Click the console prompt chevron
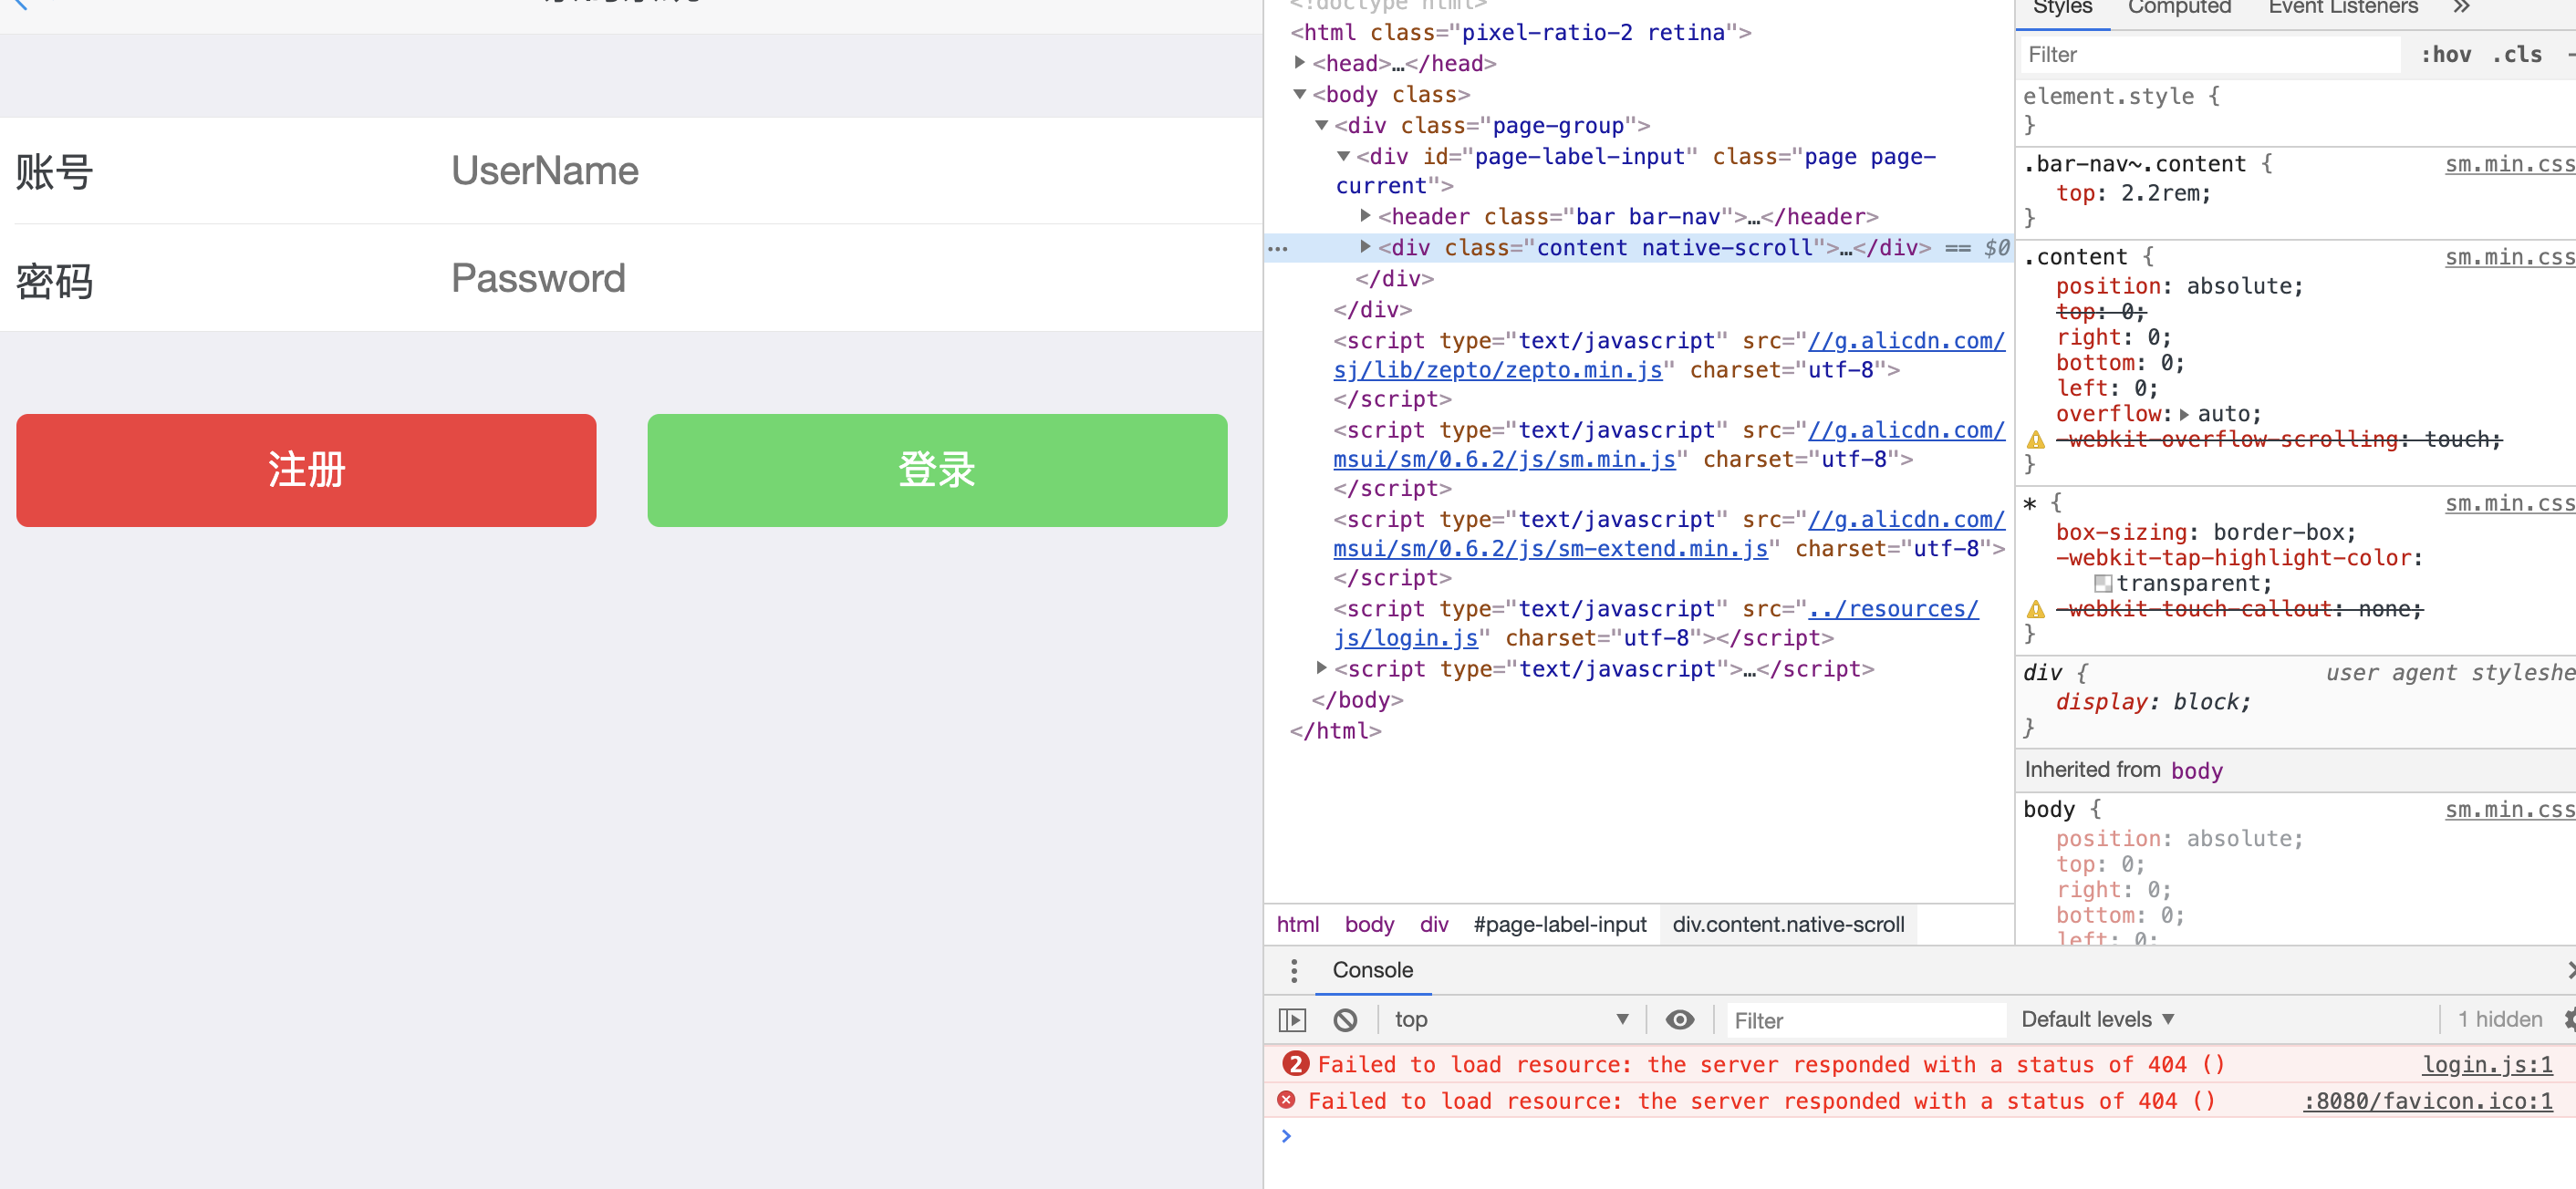Viewport: 2576px width, 1189px height. tap(1286, 1135)
